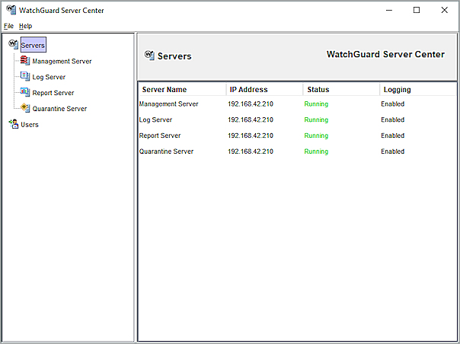Viewport: 460px width, 344px height.
Task: Select Log Server label in the tree
Action: pyautogui.click(x=49, y=77)
